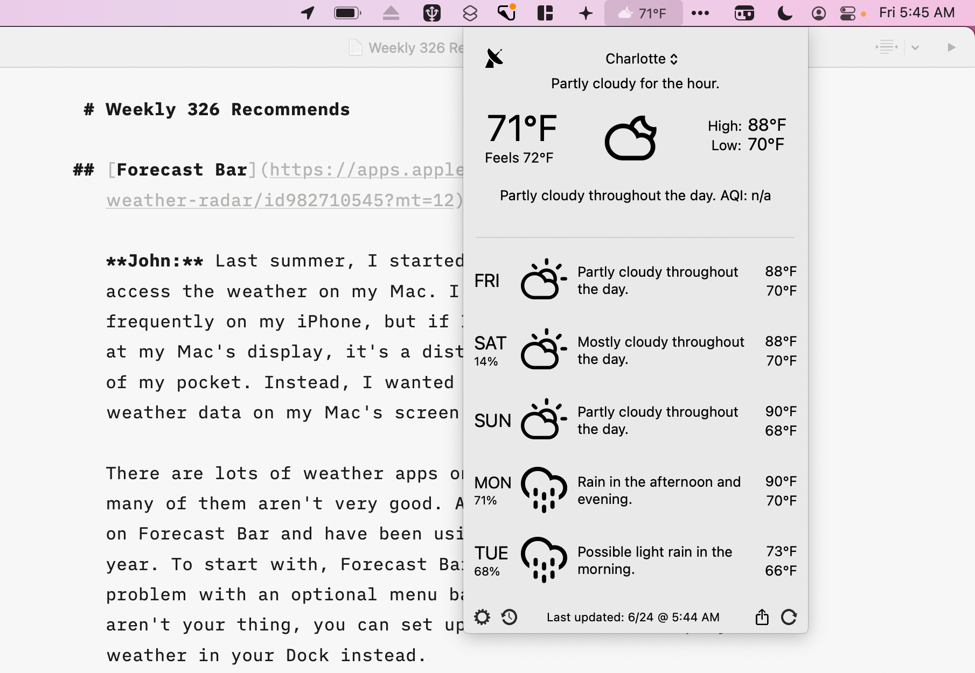975x673 pixels.
Task: Expand the toolbar chevron dropdown
Action: pyautogui.click(x=915, y=47)
